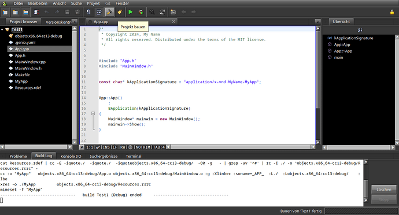
Task: Click the outline sort icon
Action: pos(360,30)
